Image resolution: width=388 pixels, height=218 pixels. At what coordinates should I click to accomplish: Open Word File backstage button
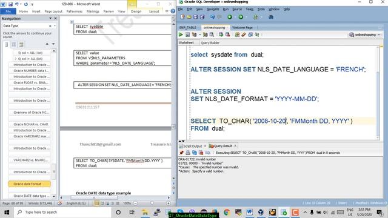8,12
